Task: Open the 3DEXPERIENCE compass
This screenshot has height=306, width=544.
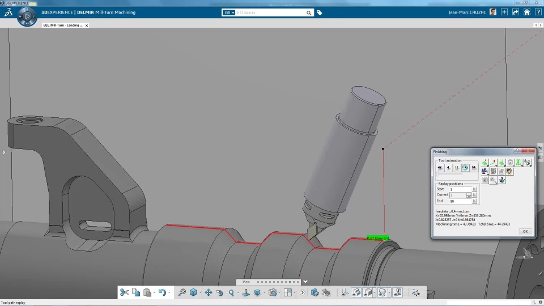Action: coord(27,16)
